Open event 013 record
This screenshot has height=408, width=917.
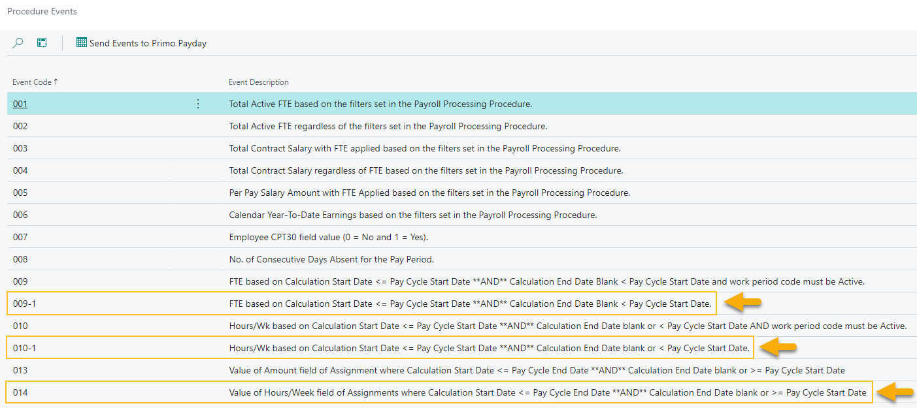pos(20,370)
